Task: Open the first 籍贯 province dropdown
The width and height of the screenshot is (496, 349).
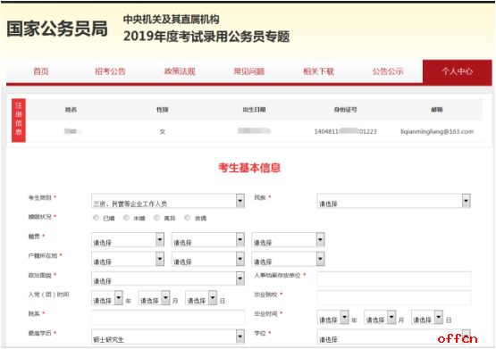Action: [x=128, y=240]
